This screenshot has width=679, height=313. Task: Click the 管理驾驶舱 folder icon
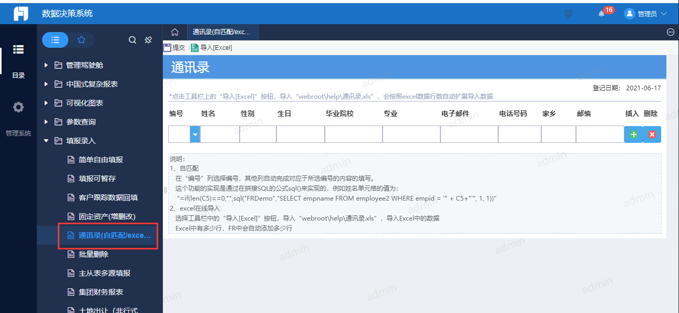[58, 65]
